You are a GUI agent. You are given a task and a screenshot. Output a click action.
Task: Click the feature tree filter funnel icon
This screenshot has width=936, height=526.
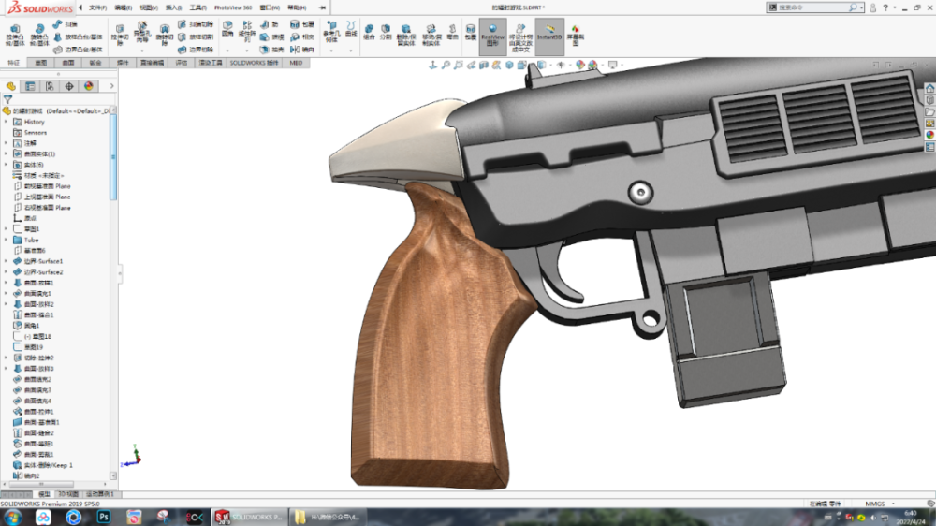tap(7, 99)
